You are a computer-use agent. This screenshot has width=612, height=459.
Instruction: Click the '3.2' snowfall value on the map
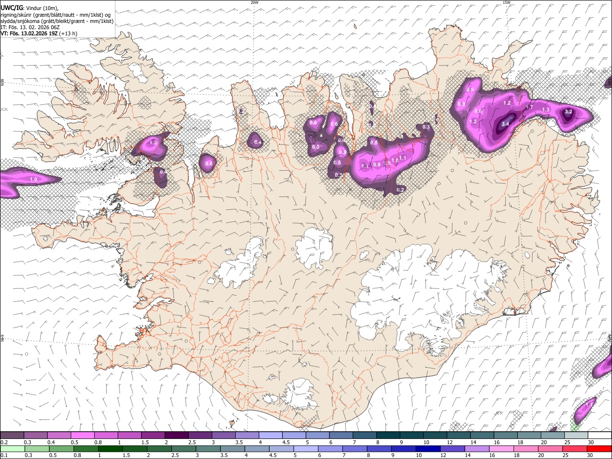[568, 111]
